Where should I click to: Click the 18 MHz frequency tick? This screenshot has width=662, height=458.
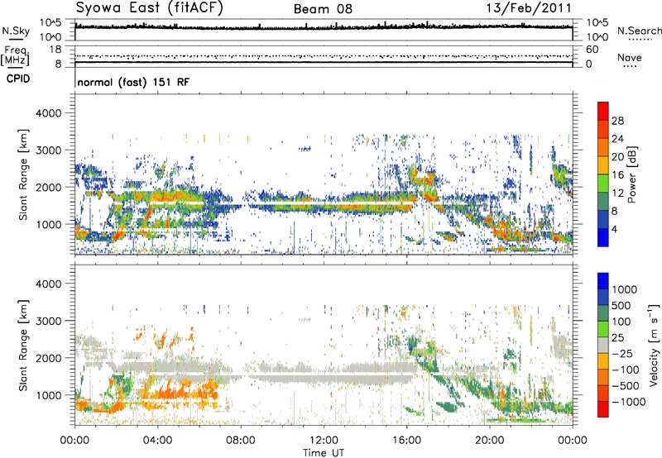[x=55, y=50]
